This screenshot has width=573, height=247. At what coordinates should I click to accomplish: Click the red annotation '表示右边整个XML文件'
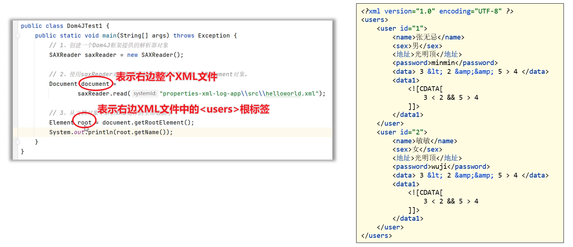point(164,77)
